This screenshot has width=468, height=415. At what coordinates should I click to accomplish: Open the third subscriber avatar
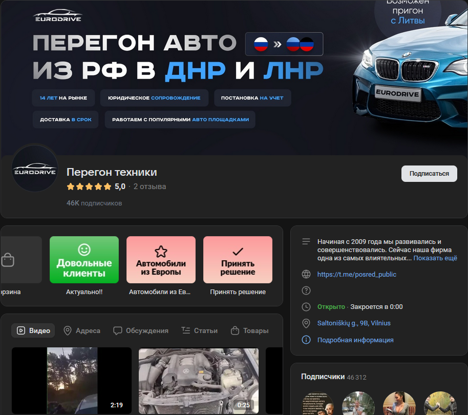[x=399, y=403]
